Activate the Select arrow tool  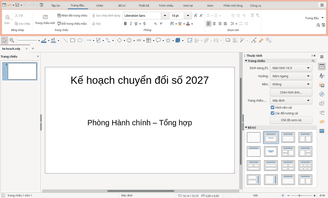[x=4, y=40]
